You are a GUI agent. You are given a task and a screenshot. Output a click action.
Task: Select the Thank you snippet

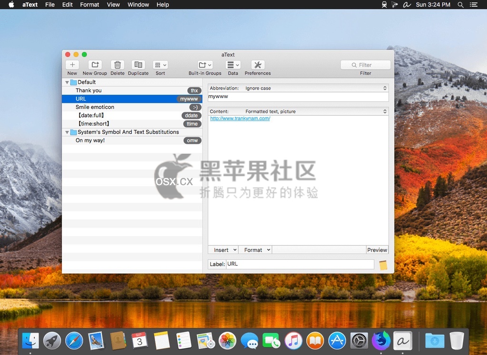[132, 90]
